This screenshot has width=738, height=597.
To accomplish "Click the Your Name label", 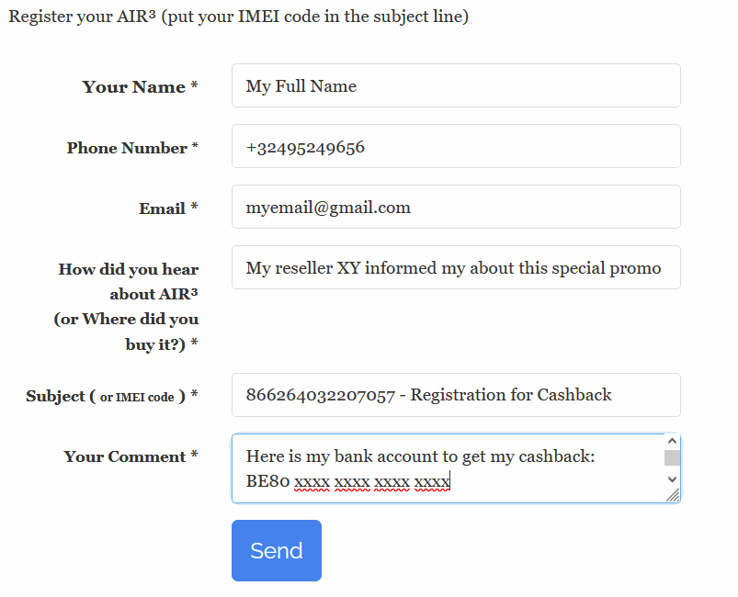I will click(133, 86).
